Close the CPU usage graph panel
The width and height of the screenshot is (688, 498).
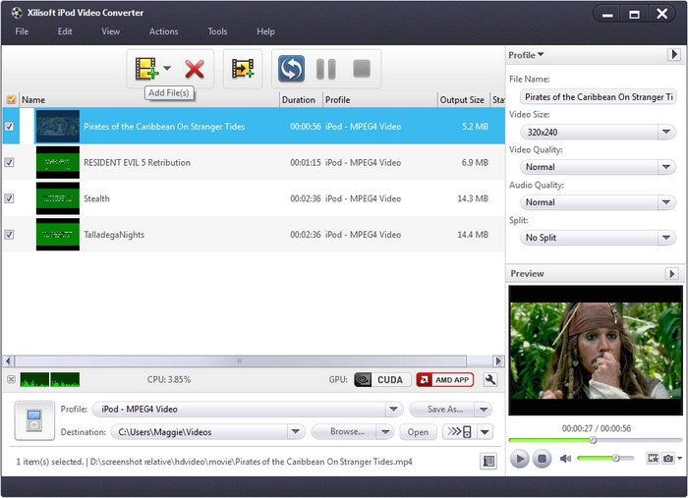pos(12,379)
